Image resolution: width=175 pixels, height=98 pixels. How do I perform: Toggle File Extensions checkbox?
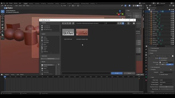160,58
